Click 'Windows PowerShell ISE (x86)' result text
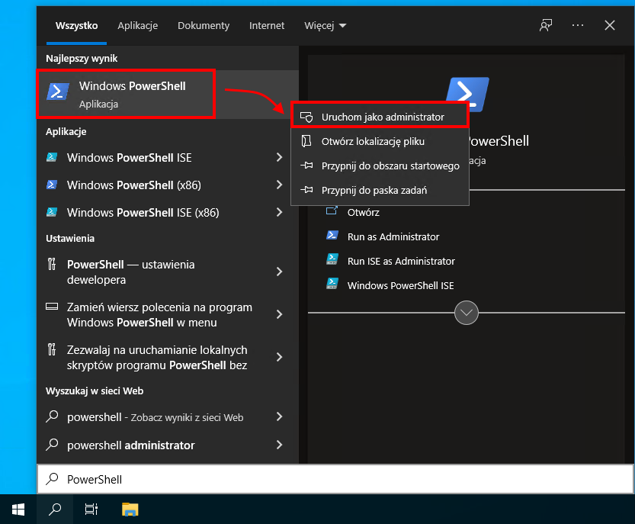The height and width of the screenshot is (524, 635). click(x=143, y=212)
